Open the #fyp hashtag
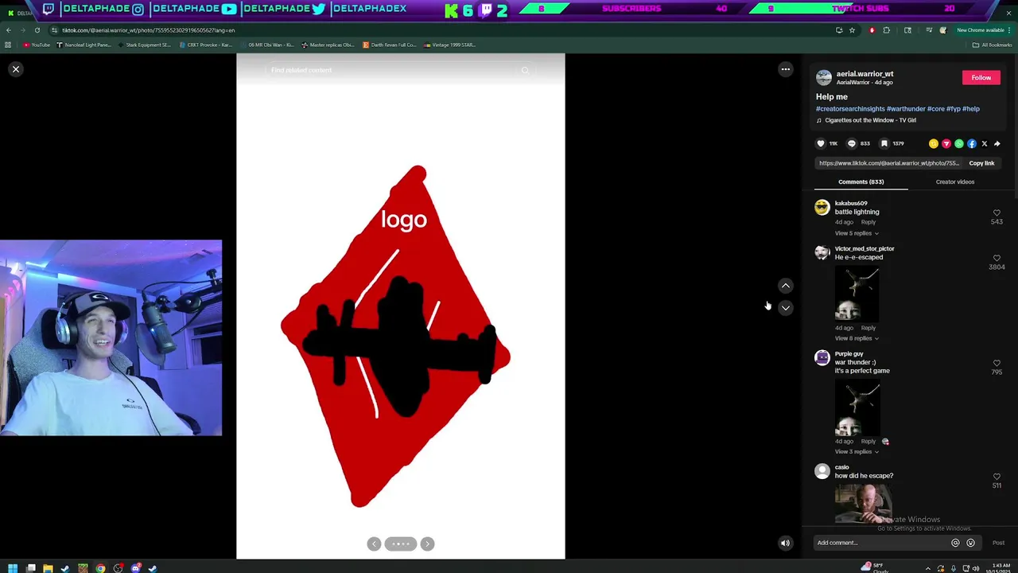The image size is (1018, 573). tap(954, 108)
